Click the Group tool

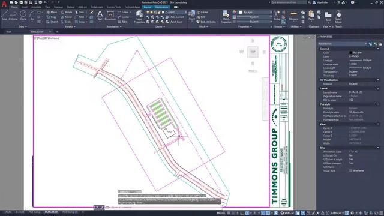[x=277, y=15]
